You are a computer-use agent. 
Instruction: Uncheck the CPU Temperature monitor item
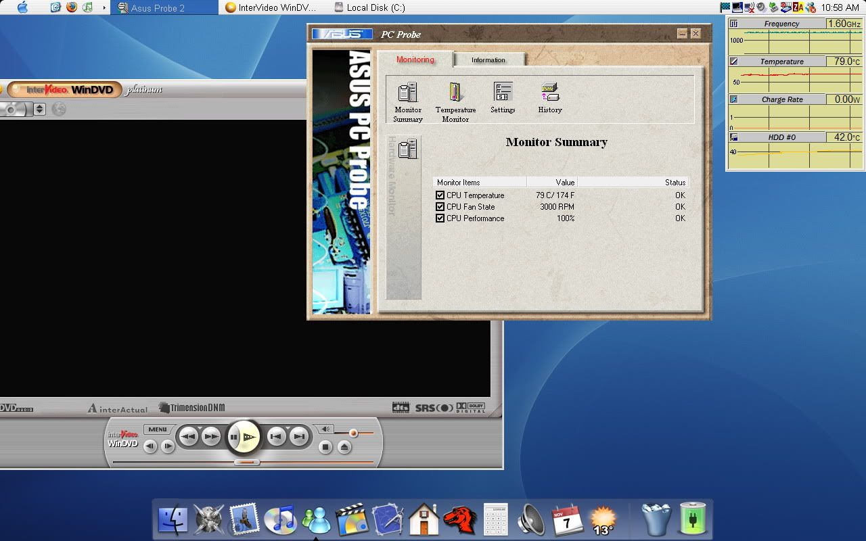(x=440, y=195)
